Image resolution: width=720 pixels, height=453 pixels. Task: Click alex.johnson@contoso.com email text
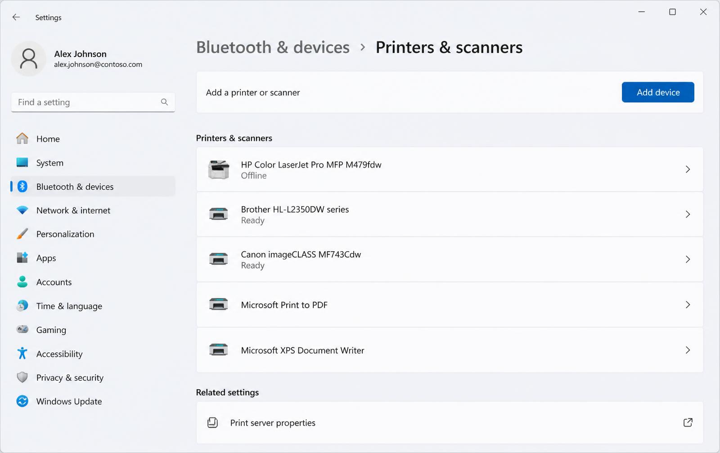click(x=98, y=64)
